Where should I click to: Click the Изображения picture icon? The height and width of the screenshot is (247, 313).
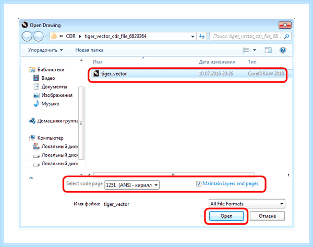[x=36, y=95]
